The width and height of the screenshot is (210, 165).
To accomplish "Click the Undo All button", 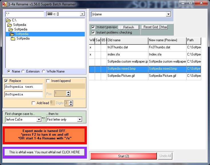I will point(165,156).
